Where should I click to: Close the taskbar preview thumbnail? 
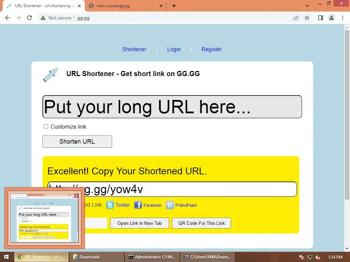[x=76, y=195]
